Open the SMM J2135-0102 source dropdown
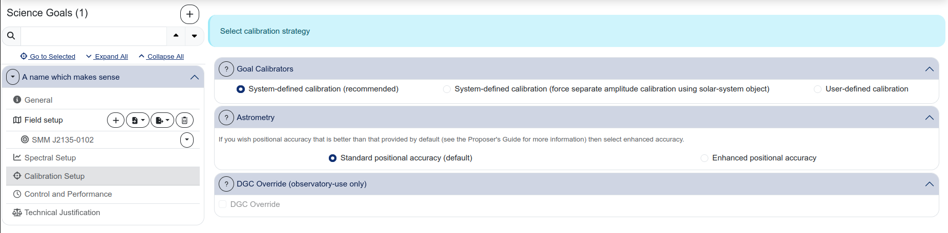948x233 pixels. pos(187,139)
